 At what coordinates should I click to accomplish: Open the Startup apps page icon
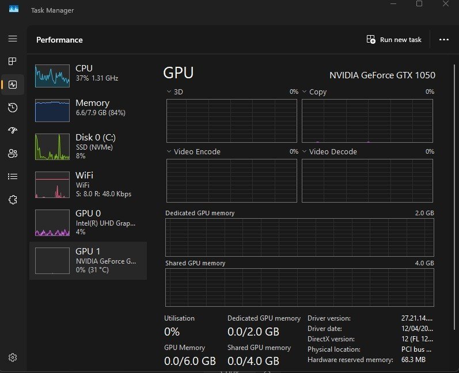tap(13, 130)
